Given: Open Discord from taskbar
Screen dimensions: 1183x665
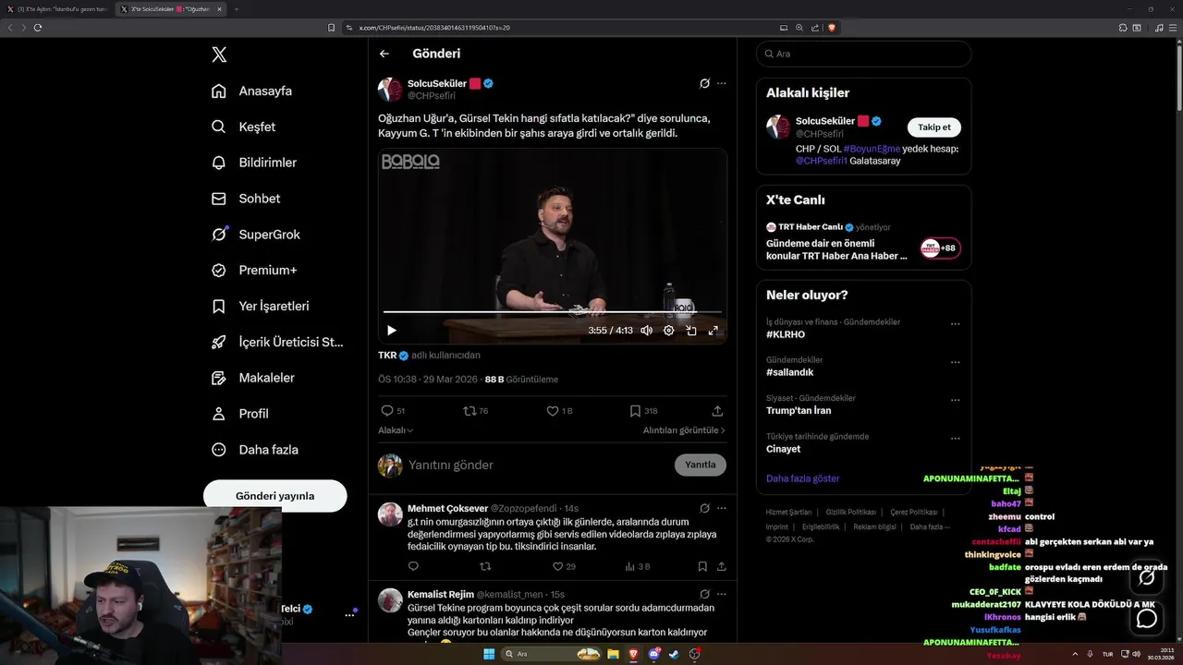Looking at the screenshot, I should click(x=654, y=654).
